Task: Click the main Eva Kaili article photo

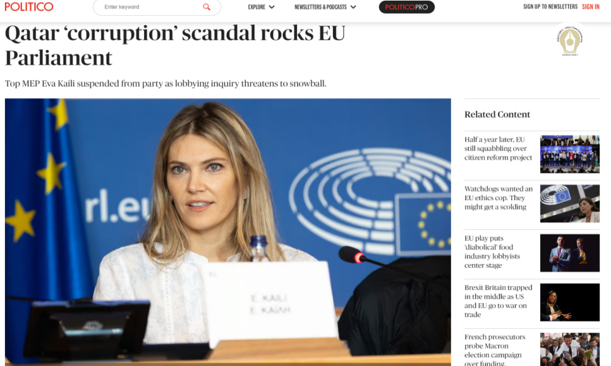Action: point(228,232)
